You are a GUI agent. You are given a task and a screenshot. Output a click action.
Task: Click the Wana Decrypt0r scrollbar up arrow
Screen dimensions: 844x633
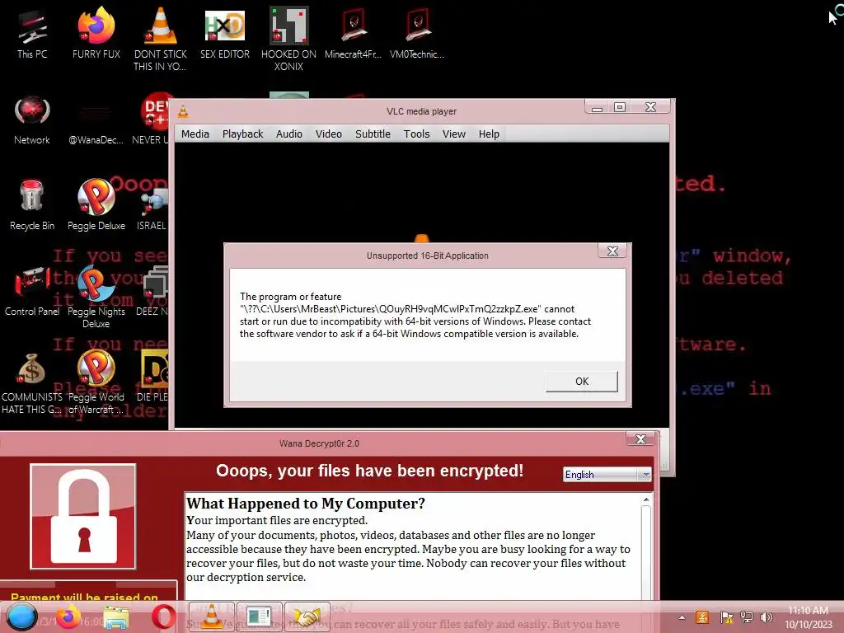coord(646,500)
